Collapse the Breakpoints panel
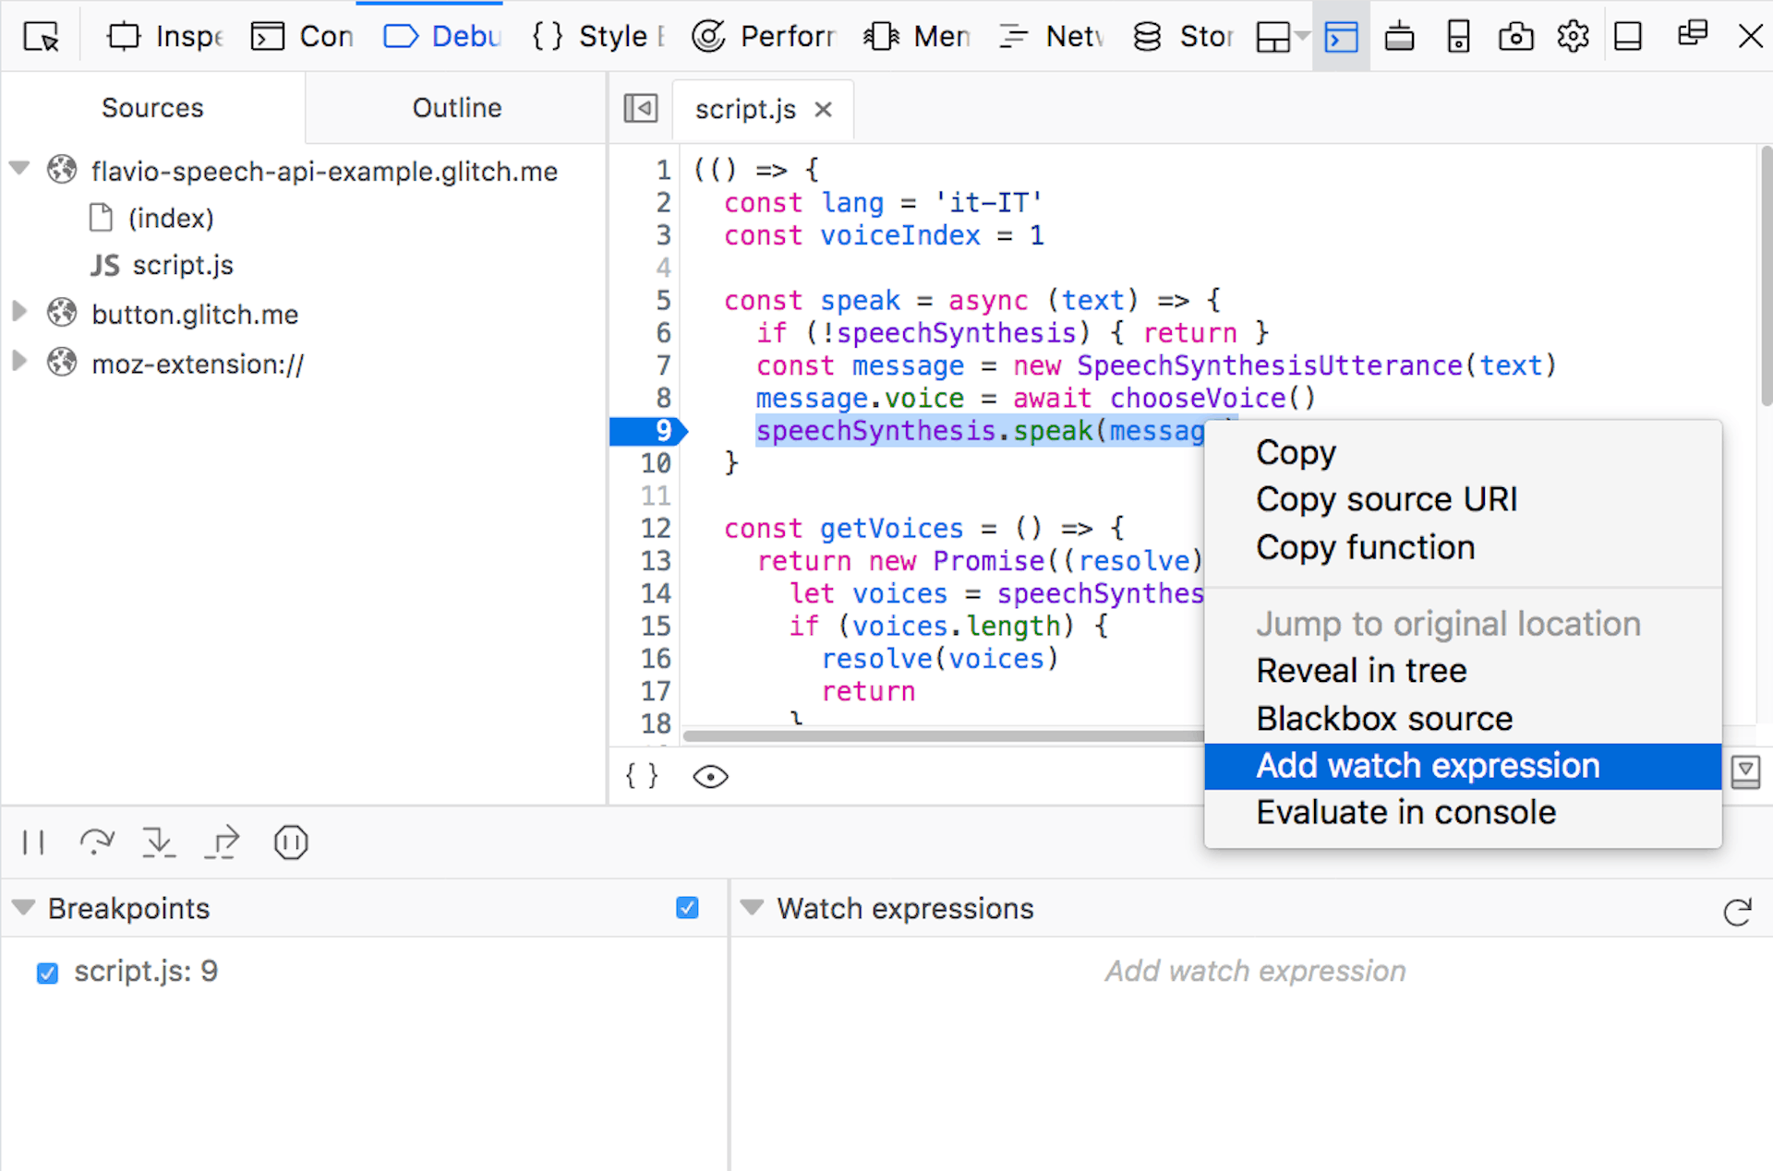The width and height of the screenshot is (1773, 1171). (x=23, y=908)
